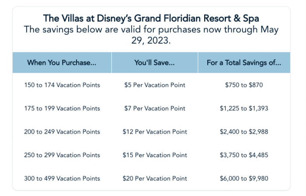The image size is (306, 196).
Task: Click the Villas at Grand Floridian title
Action: click(151, 18)
